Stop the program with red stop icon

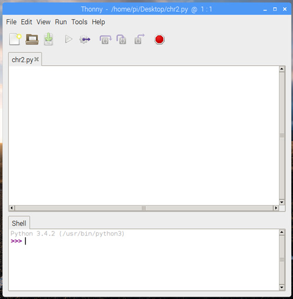click(x=159, y=39)
